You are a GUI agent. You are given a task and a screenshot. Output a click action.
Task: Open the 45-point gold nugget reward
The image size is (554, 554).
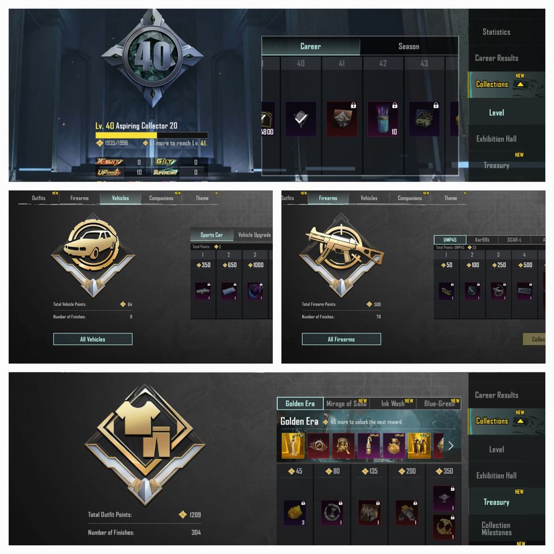pos(295,513)
